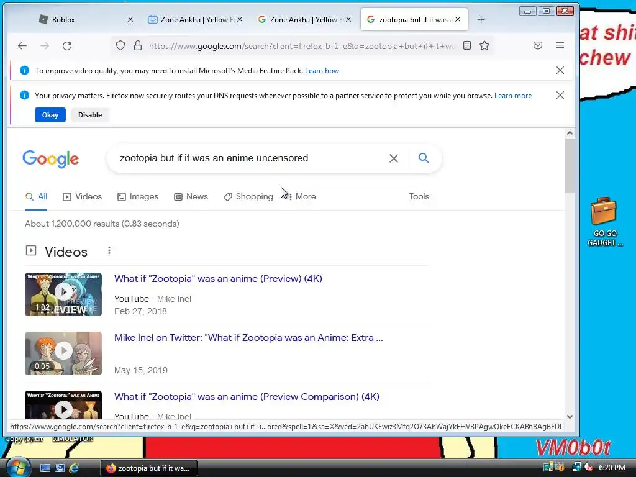Play the 1:02 video thumbnail
The image size is (636, 477).
63,294
